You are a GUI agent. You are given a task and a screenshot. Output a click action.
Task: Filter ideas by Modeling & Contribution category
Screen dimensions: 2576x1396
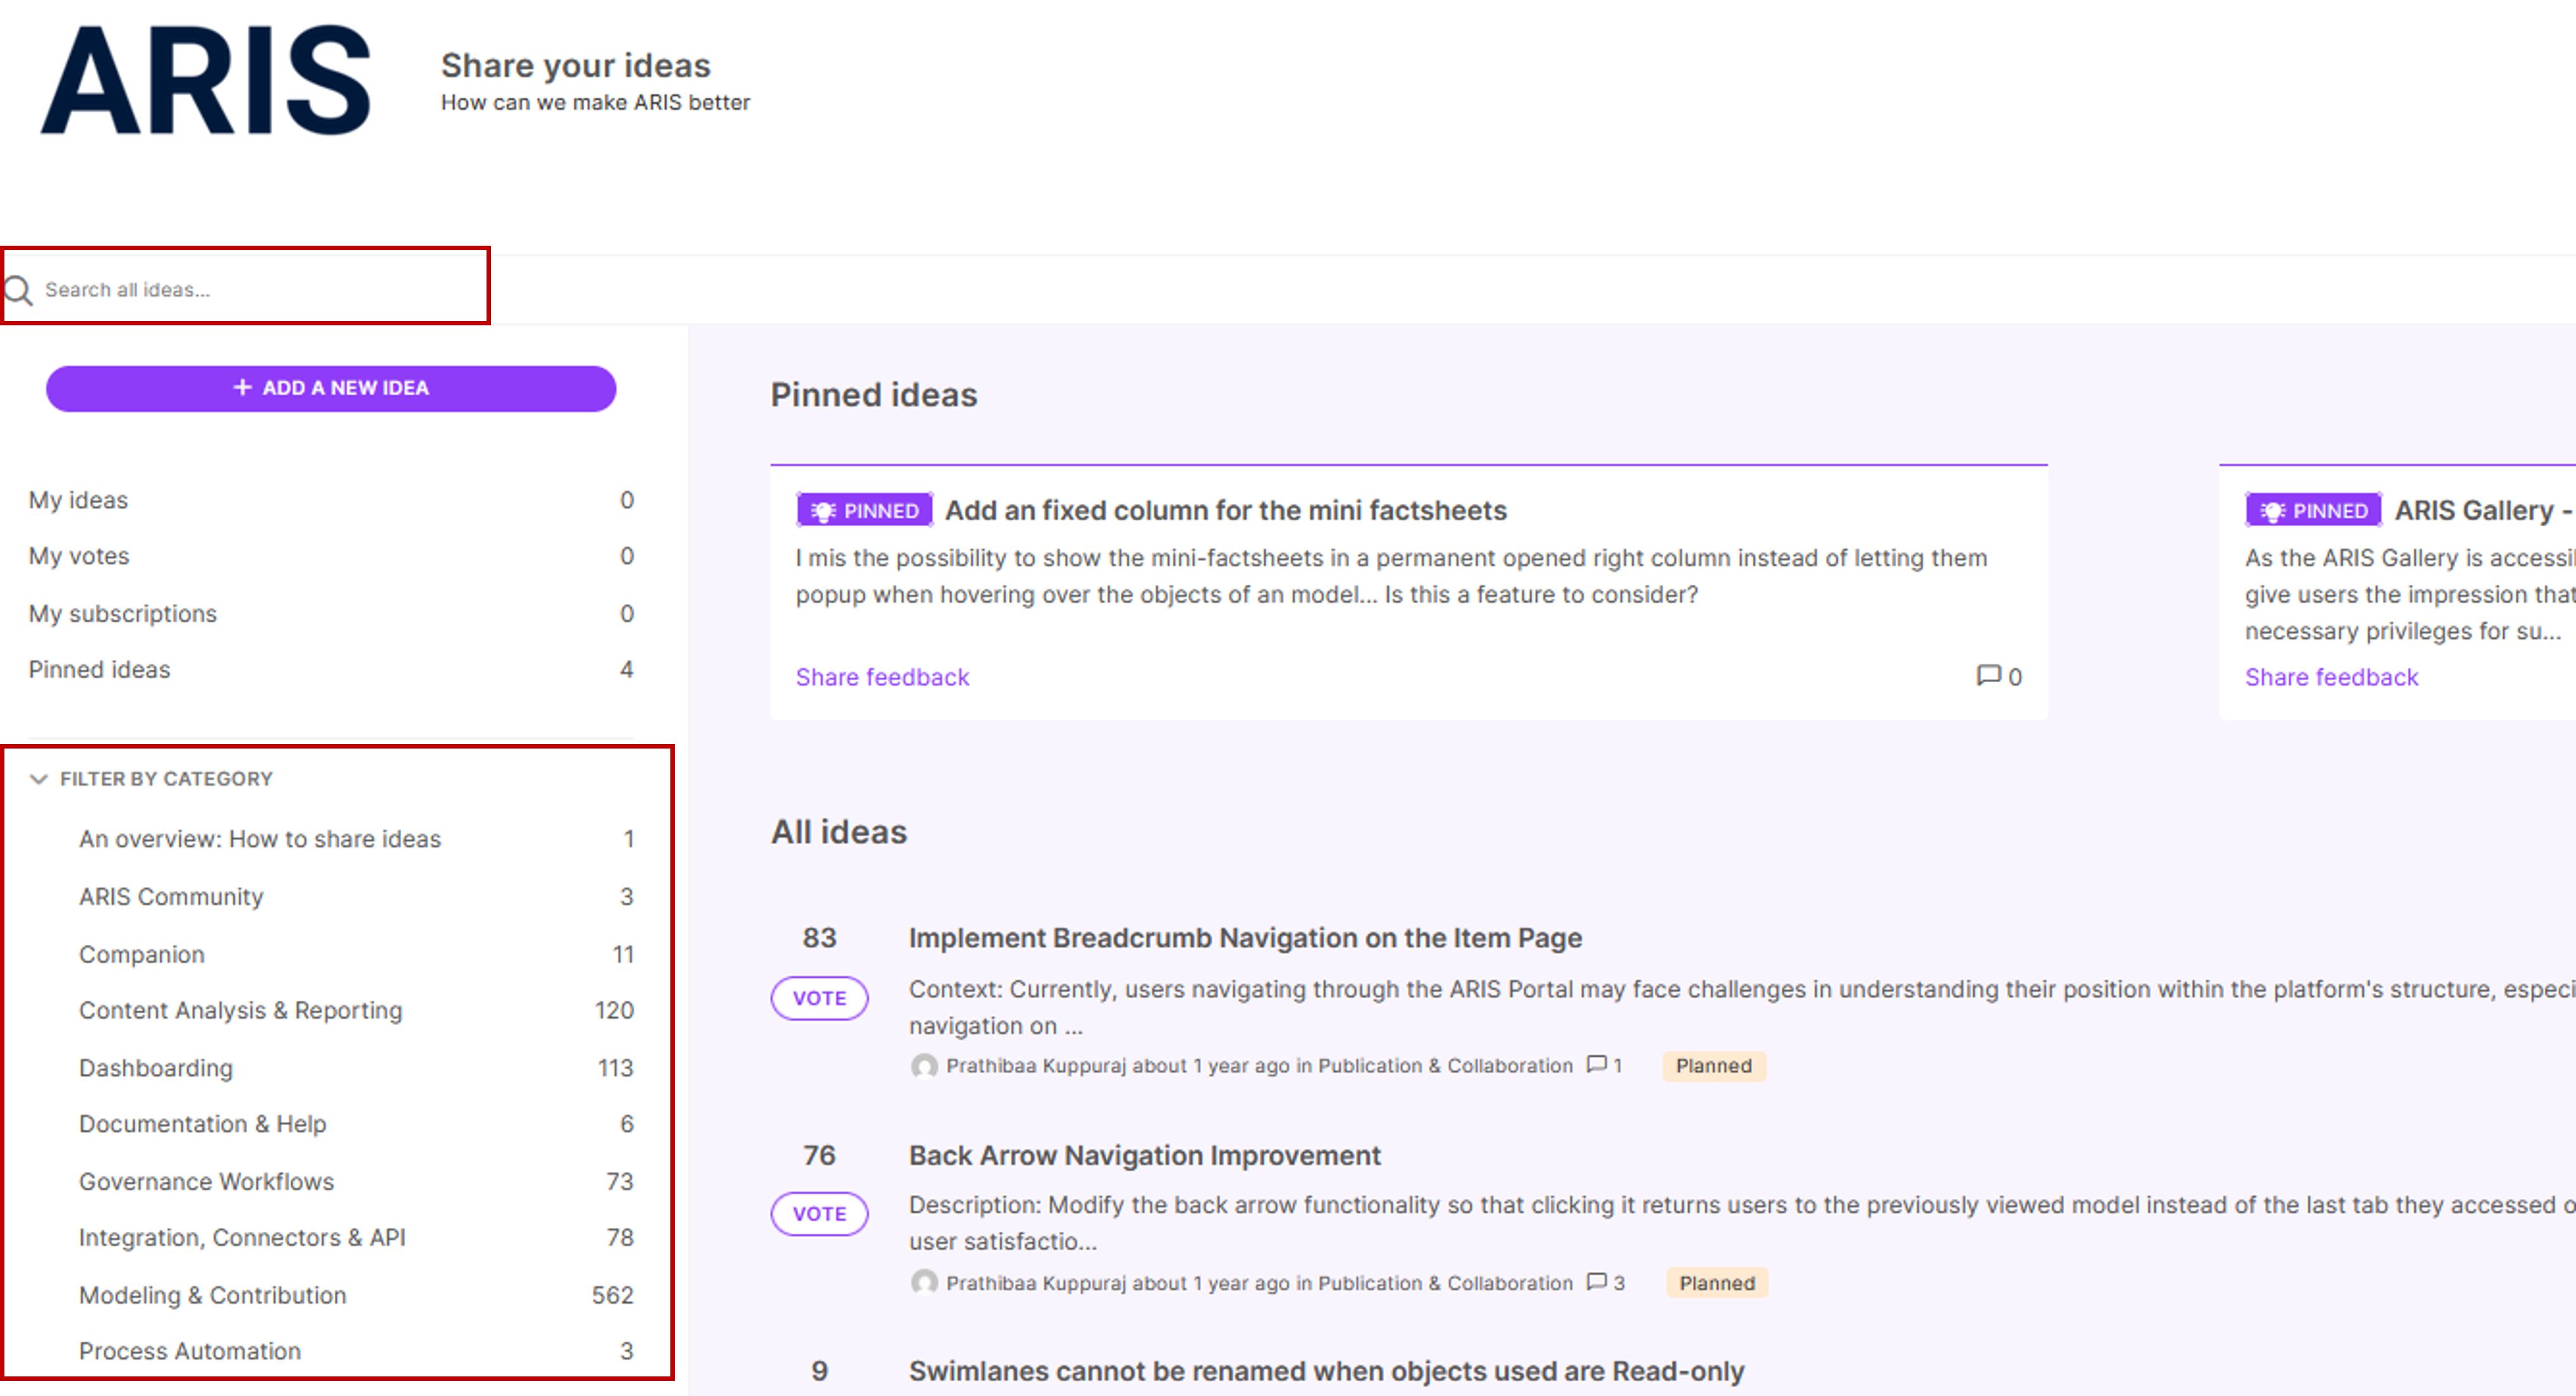pos(212,1295)
